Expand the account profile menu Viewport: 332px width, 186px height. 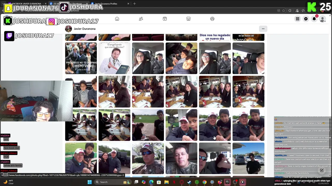pyautogui.click(x=322, y=19)
